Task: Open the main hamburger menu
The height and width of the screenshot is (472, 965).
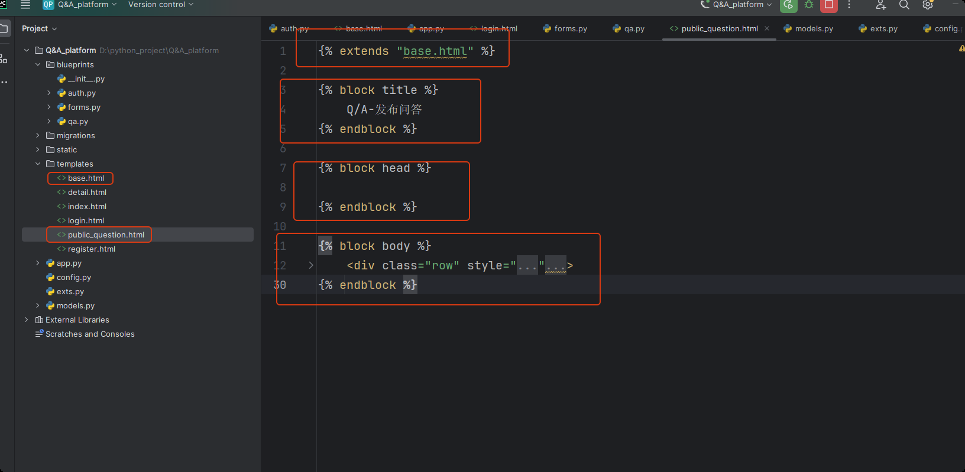Action: coord(25,5)
